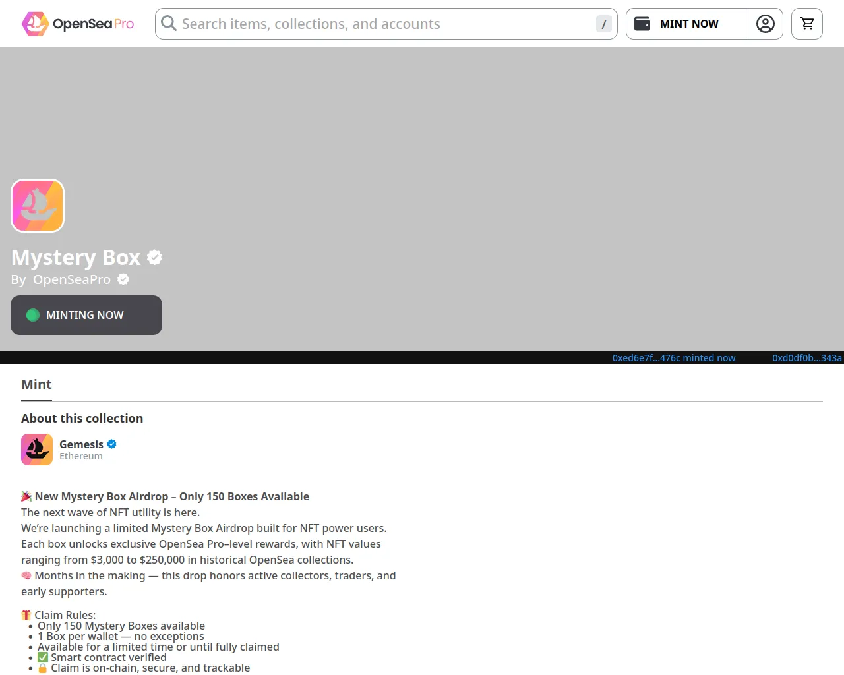Click the '1 Box per wallet — no exceptions' rule
Viewport: 844px width, 675px height.
pos(121,636)
